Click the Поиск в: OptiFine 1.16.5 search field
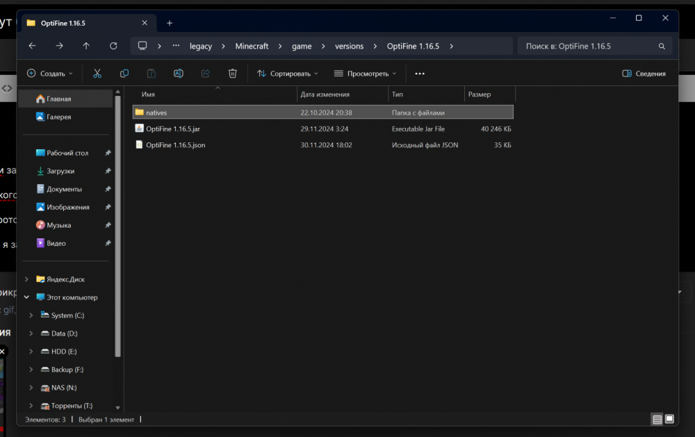 (x=595, y=46)
